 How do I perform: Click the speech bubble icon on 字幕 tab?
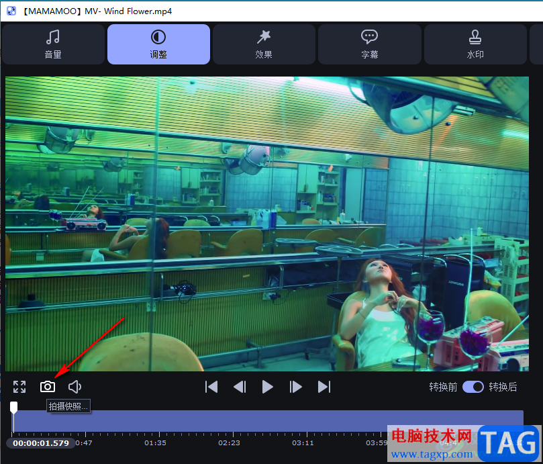point(370,36)
